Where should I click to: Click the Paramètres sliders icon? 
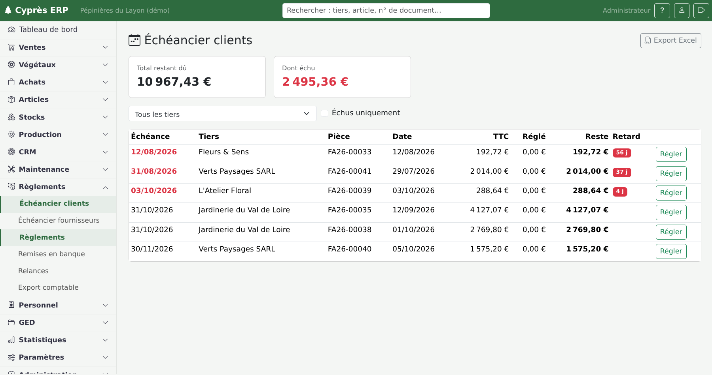(11, 357)
